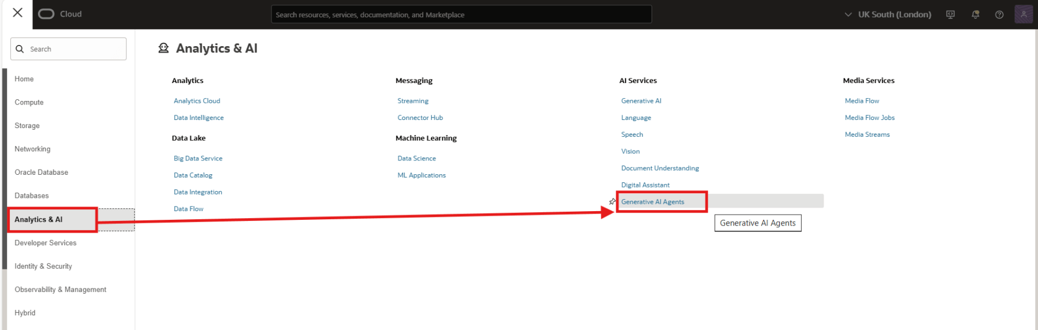Go to Media Flow Jobs
Screen dimensions: 1038x330
[869, 118]
